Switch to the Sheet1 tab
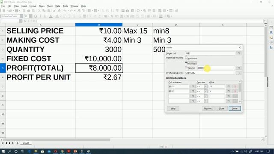This screenshot has height=154, width=274. [x=26, y=143]
